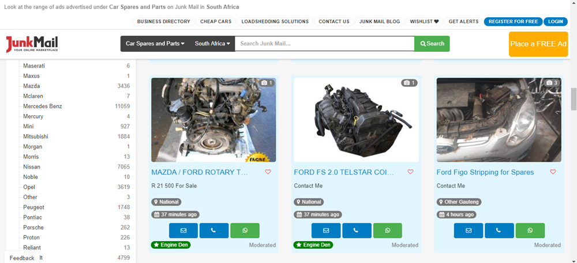Open Engine Den badge under Ford Telstar ad
The image size is (577, 263).
[x=313, y=245]
